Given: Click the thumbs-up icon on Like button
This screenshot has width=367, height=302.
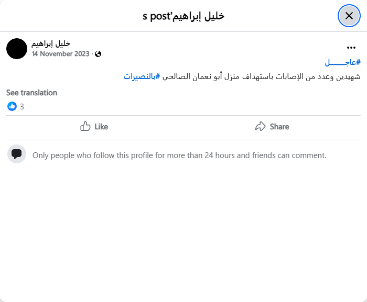Looking at the screenshot, I should (85, 127).
